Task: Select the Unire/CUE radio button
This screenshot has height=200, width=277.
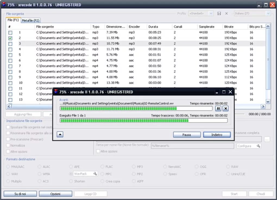Action: click(x=228, y=174)
